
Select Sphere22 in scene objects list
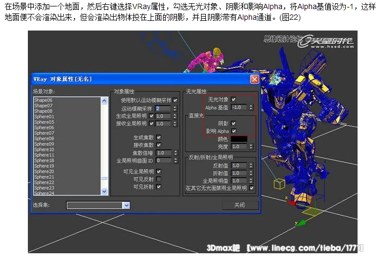[x=44, y=183]
